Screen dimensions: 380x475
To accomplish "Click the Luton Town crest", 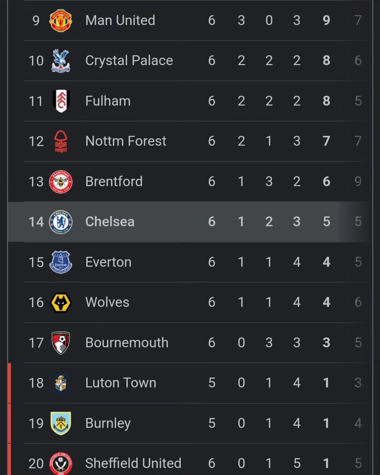I will (x=61, y=383).
